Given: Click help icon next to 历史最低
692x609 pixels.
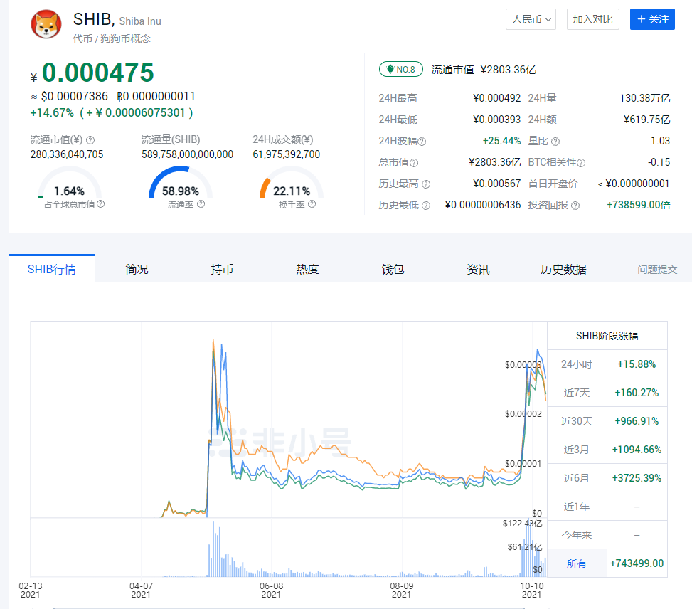Looking at the screenshot, I should 426,206.
